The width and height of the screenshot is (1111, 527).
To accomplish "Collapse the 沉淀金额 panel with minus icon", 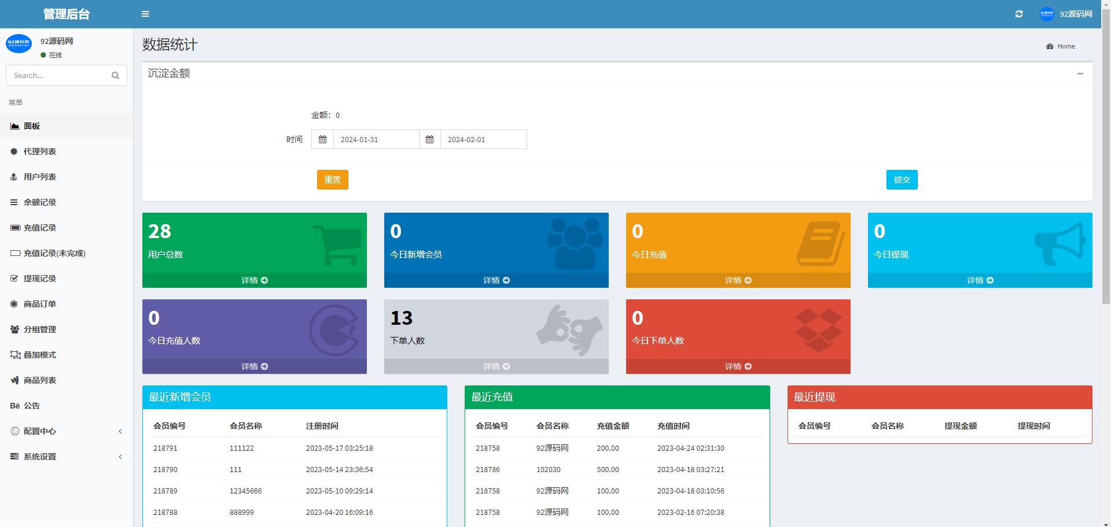I will point(1080,73).
